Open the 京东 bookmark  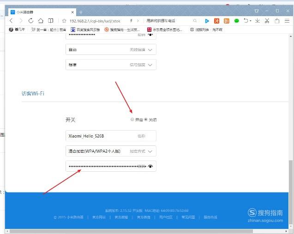click(165, 30)
